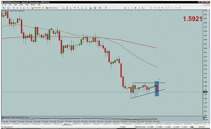Viewport: 211px width, 129px height.
Task: Click the New Chart toolbar icon
Action: click(x=3, y=8)
